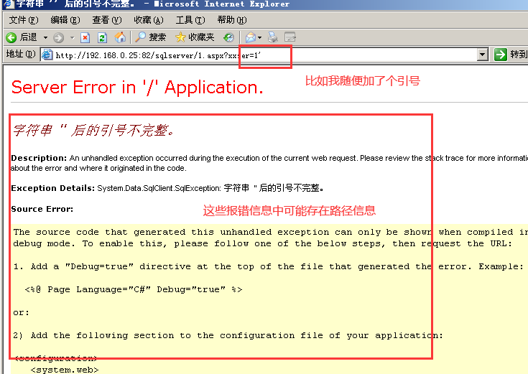Screen dimensions: 528x374
Task: Open the 工具(T) menu
Action: [x=190, y=20]
